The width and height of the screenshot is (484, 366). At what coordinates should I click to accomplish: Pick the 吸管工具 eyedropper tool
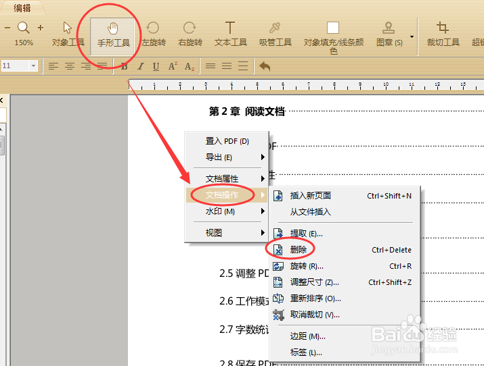point(275,34)
